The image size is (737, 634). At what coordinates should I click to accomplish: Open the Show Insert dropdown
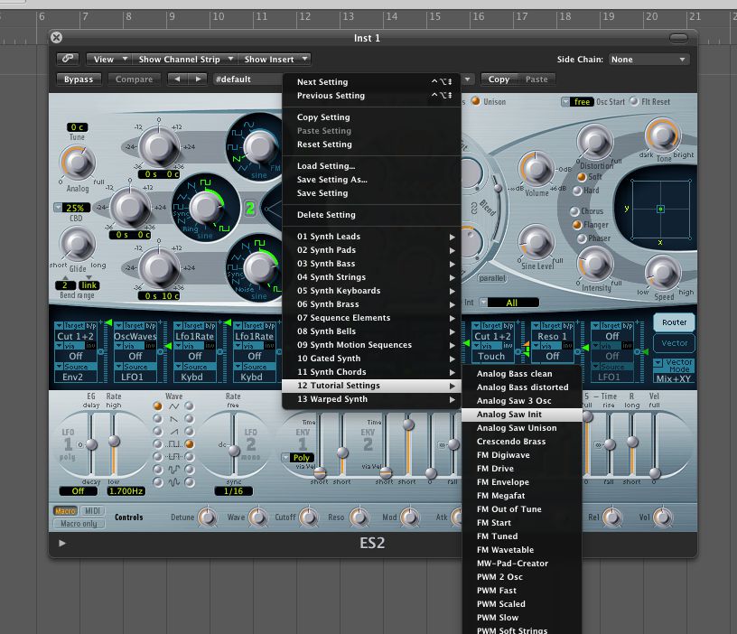[x=275, y=60]
